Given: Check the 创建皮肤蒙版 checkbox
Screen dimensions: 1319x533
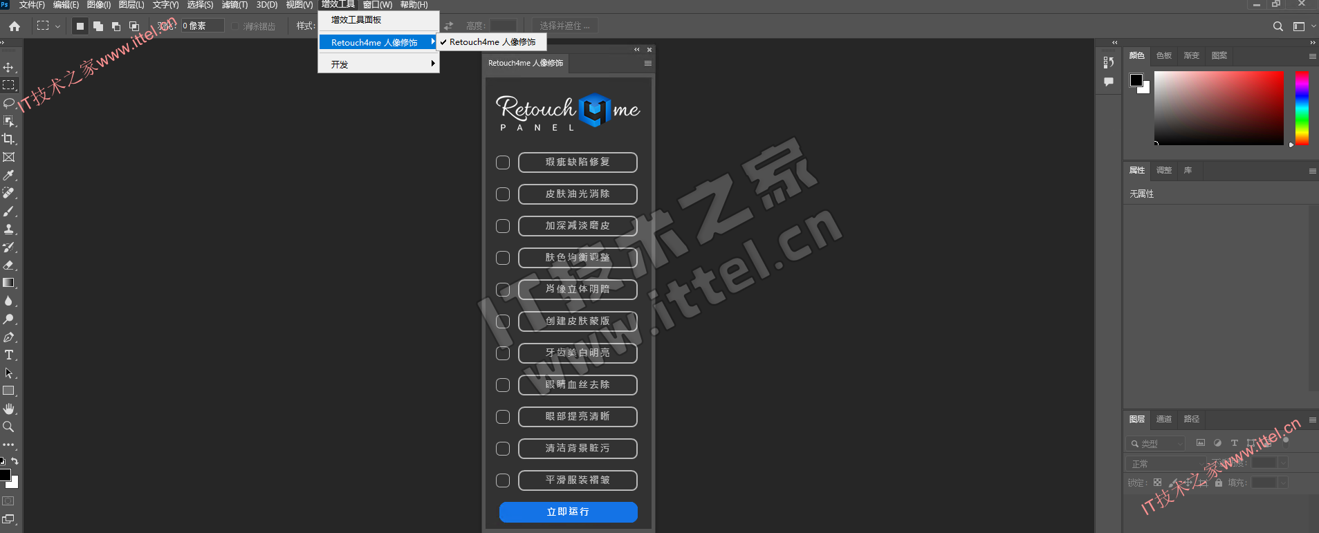Looking at the screenshot, I should [x=503, y=321].
